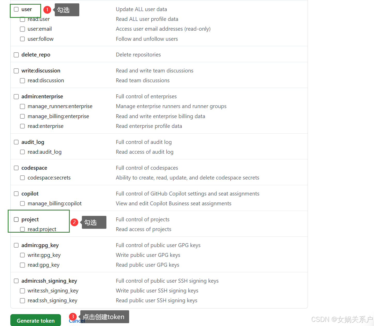Check the codespace scope checkbox
Screen dimensions: 374x326
[16, 168]
